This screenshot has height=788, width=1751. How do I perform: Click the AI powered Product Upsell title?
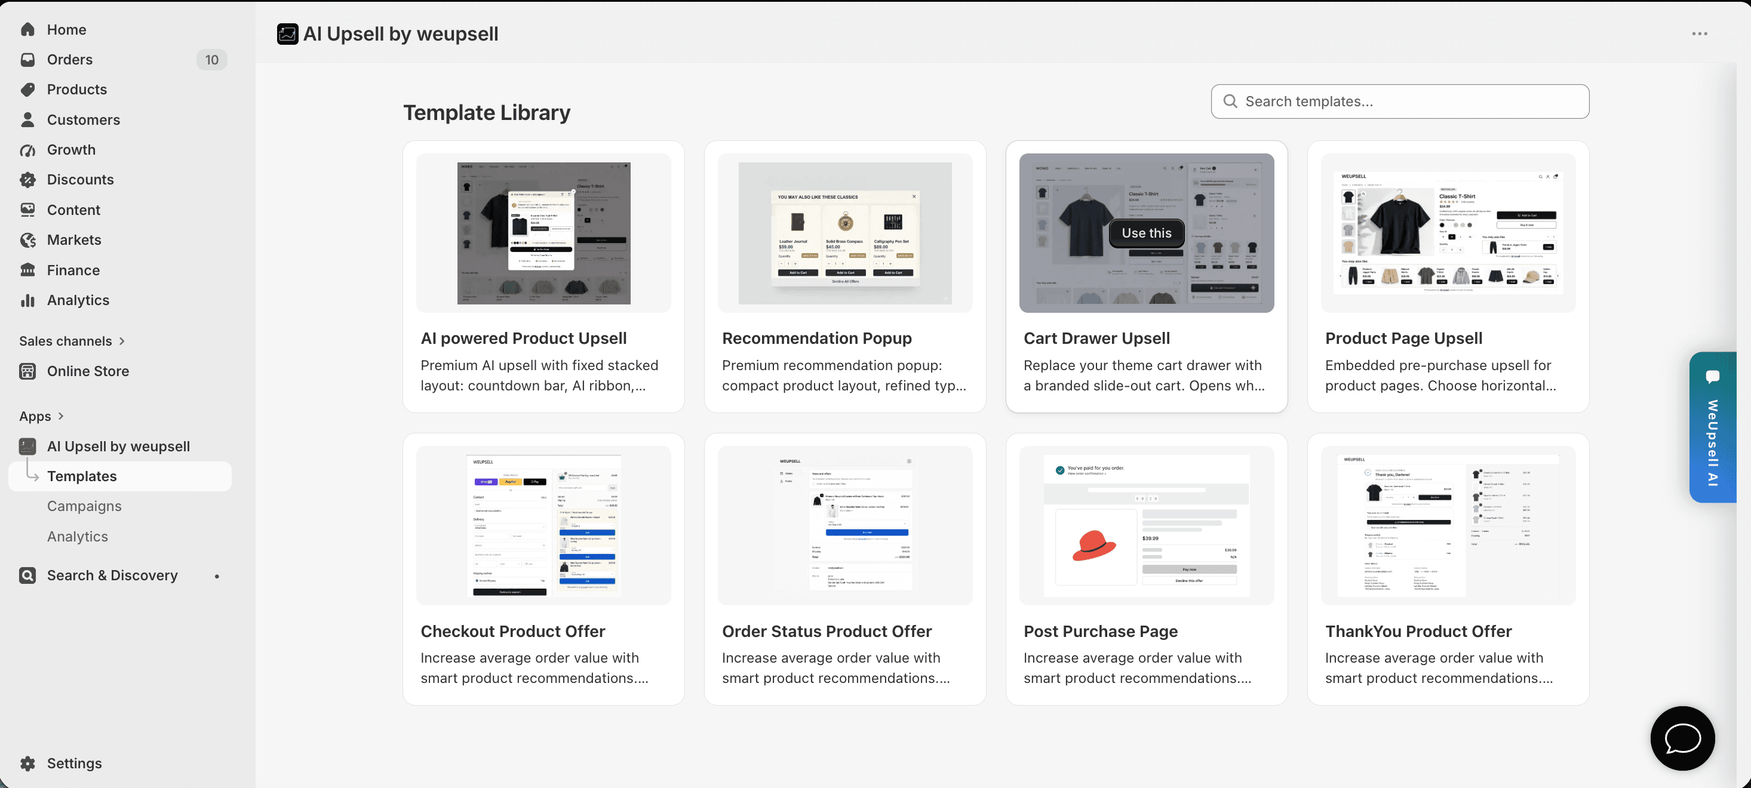[523, 338]
